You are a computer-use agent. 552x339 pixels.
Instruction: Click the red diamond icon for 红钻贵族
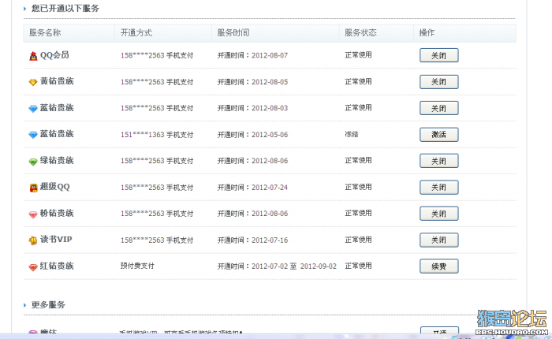33,266
